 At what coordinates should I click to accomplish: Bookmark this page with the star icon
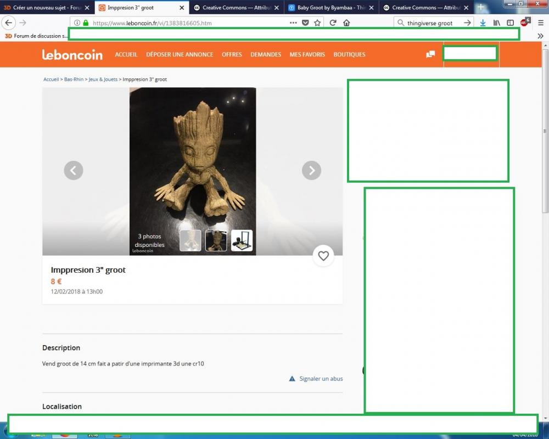pos(317,22)
